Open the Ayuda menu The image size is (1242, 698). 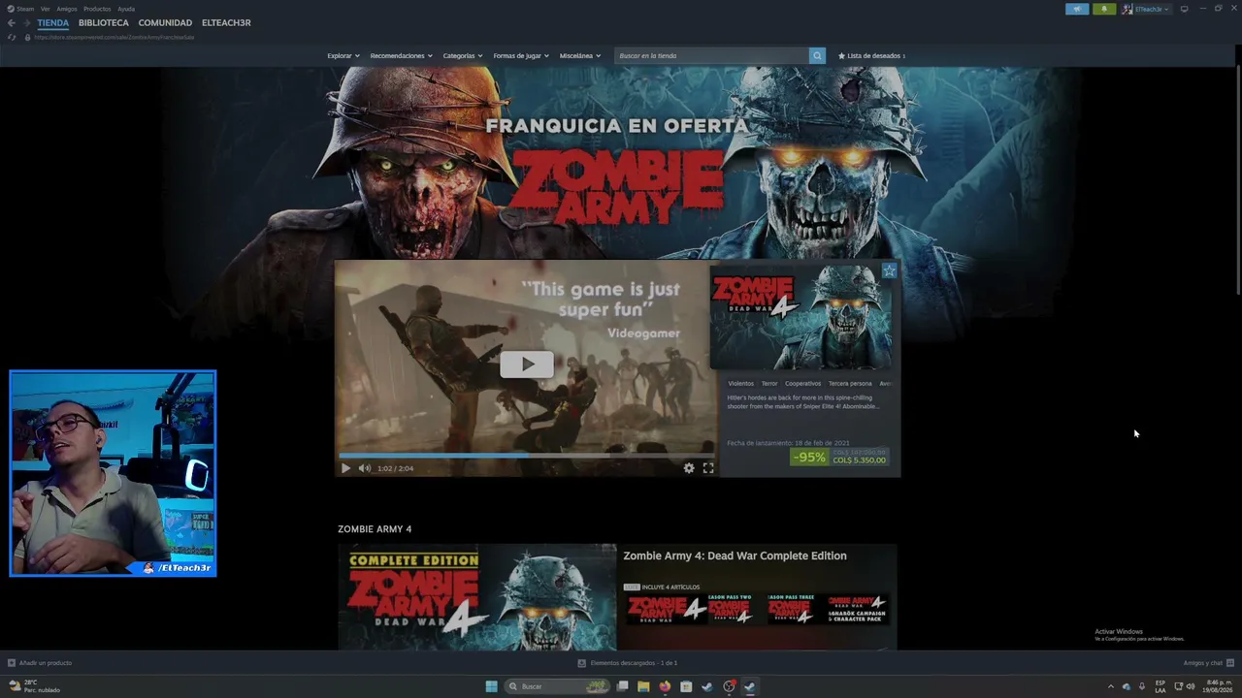(126, 9)
